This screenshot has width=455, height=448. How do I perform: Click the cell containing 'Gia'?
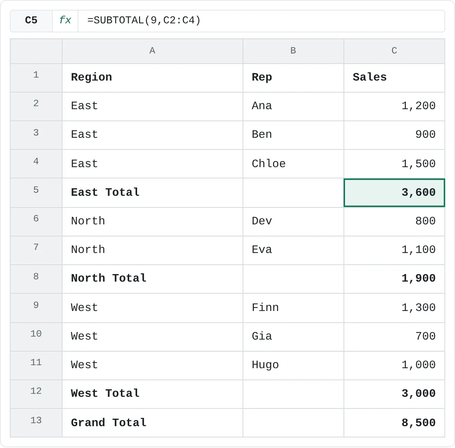tap(293, 337)
